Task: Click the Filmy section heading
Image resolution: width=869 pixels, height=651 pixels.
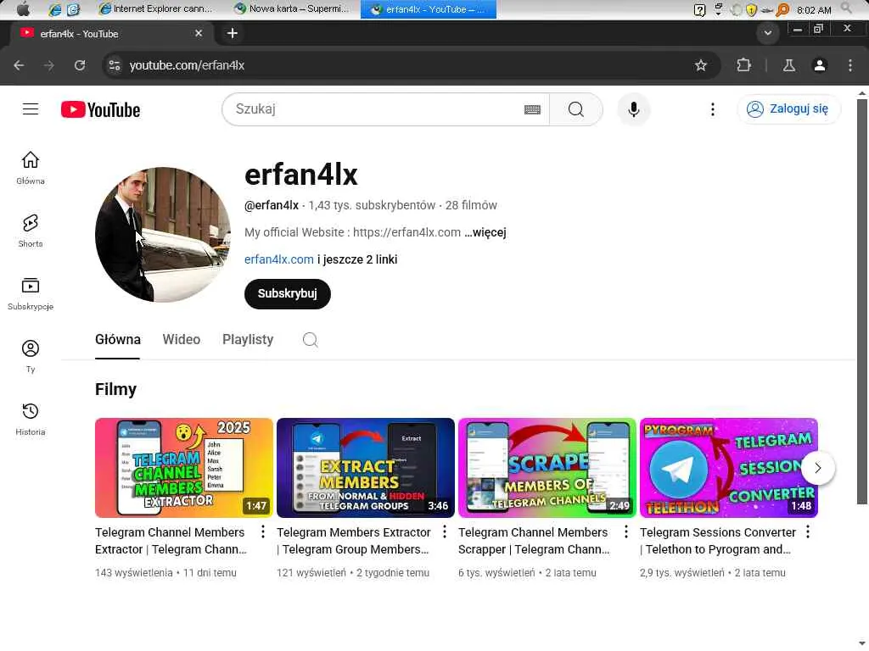Action: pyautogui.click(x=115, y=390)
